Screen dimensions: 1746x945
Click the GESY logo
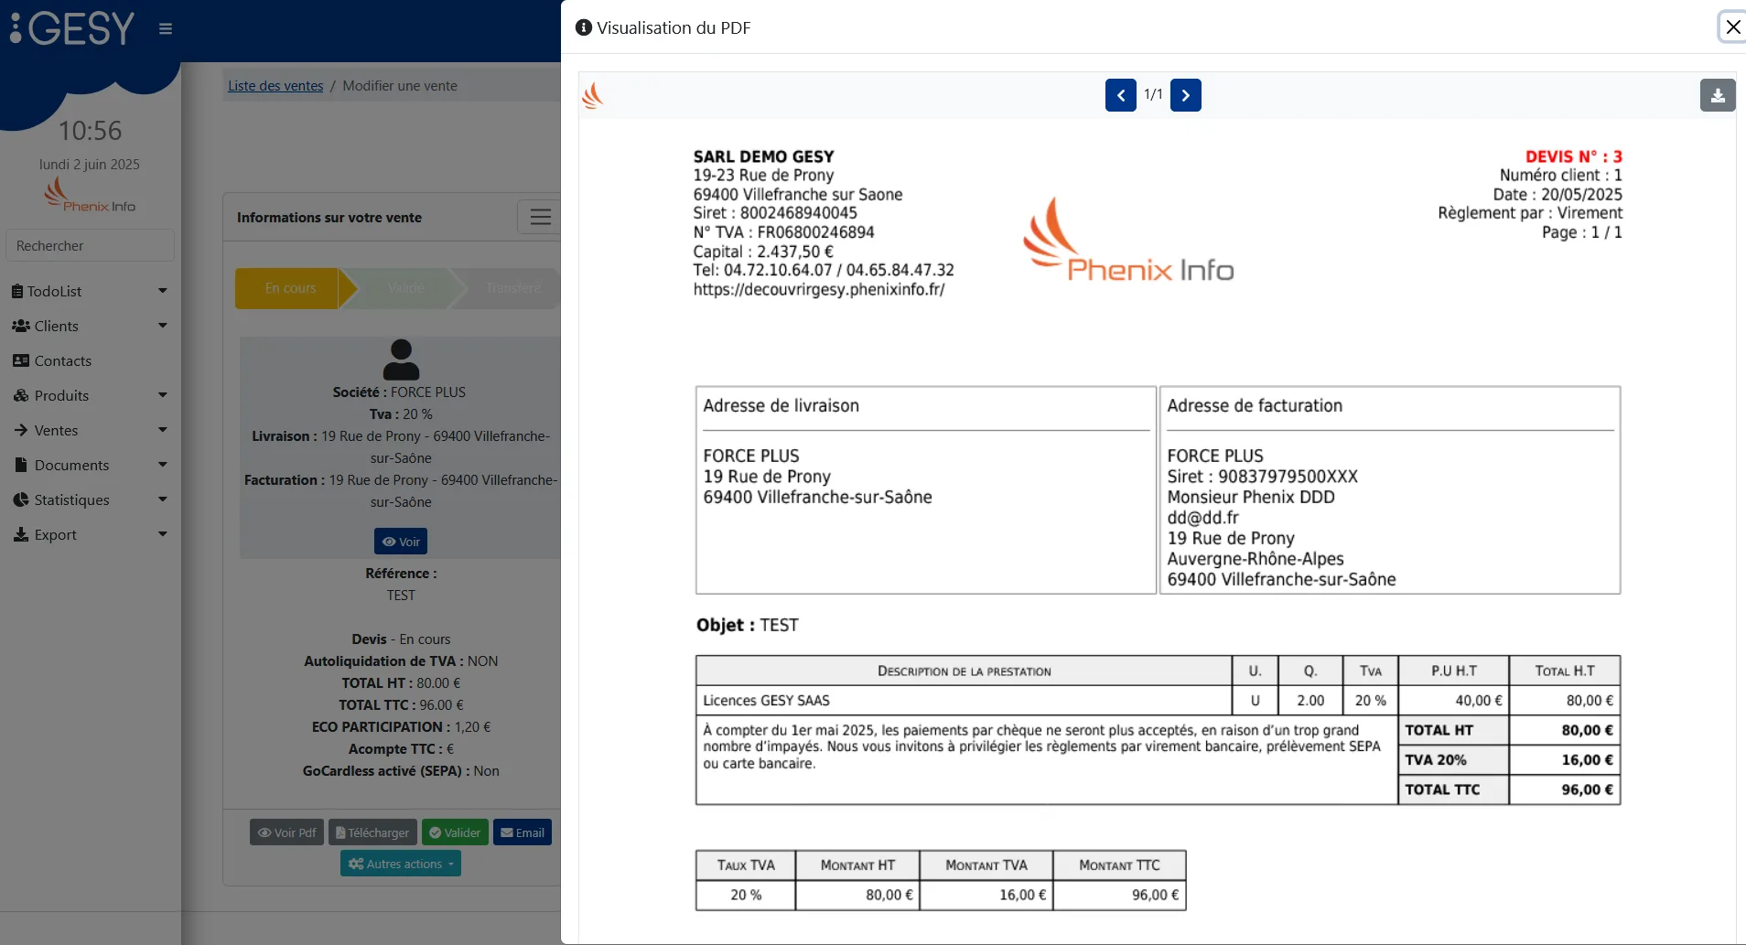click(x=73, y=27)
